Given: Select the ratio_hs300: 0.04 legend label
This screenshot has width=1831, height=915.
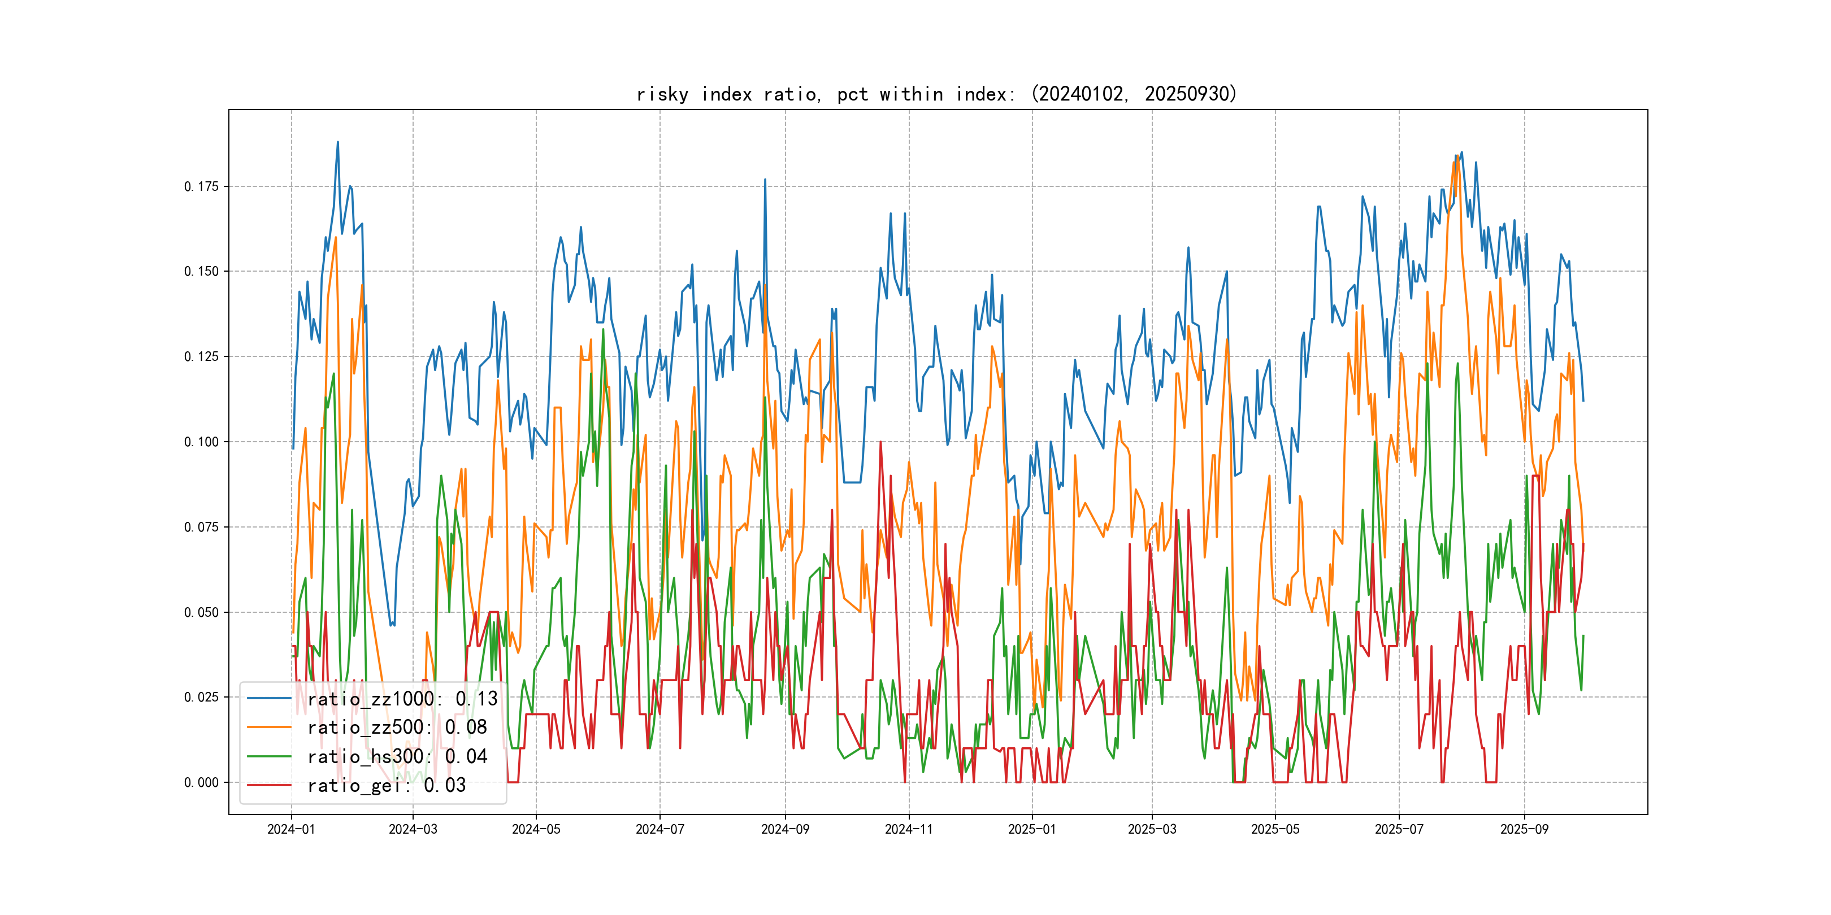Looking at the screenshot, I should (397, 757).
